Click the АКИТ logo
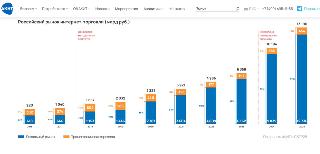Image resolution: width=320 pixels, height=154 pixels. 7,9
